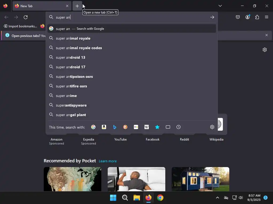Choose suggestion 'super antipoison osrs'
The width and height of the screenshot is (273, 204).
pos(132,76)
